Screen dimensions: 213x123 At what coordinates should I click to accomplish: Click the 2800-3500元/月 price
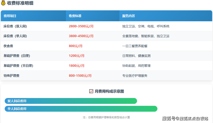pyautogui.click(x=81, y=26)
